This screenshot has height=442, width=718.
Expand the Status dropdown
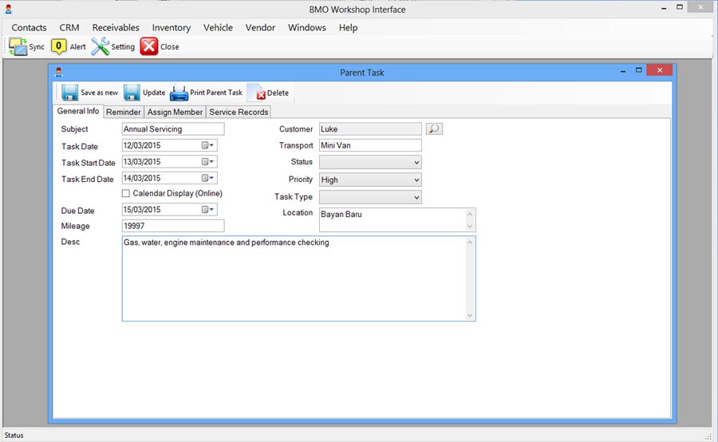(416, 162)
